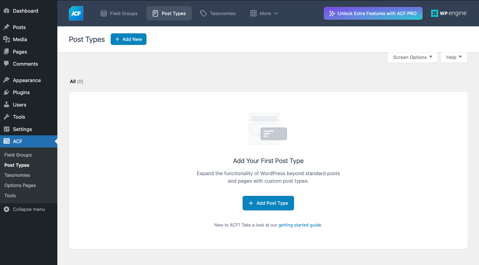Viewport: 479px width, 265px height.
Task: Open the Dashboard from the admin sidebar
Action: coord(25,11)
